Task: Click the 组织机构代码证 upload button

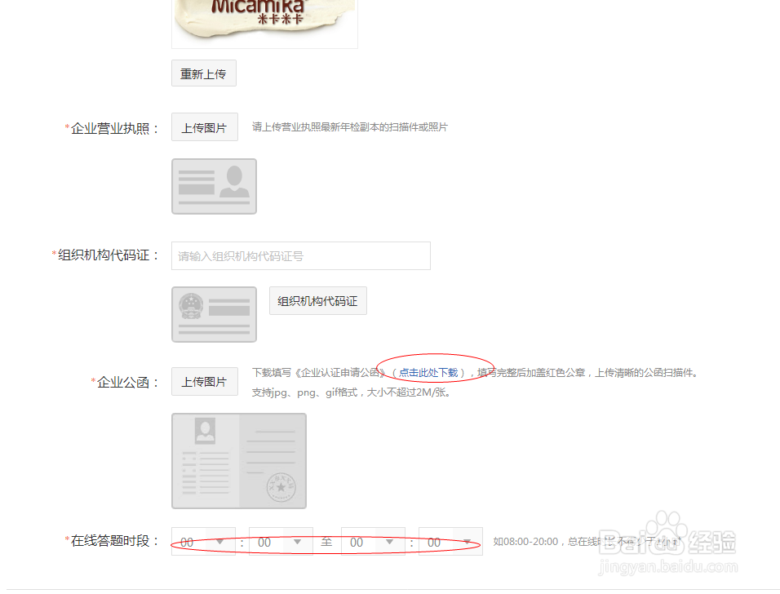Action: [318, 300]
